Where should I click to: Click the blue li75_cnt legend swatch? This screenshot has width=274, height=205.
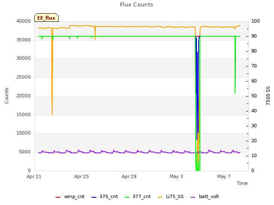pos(94,197)
